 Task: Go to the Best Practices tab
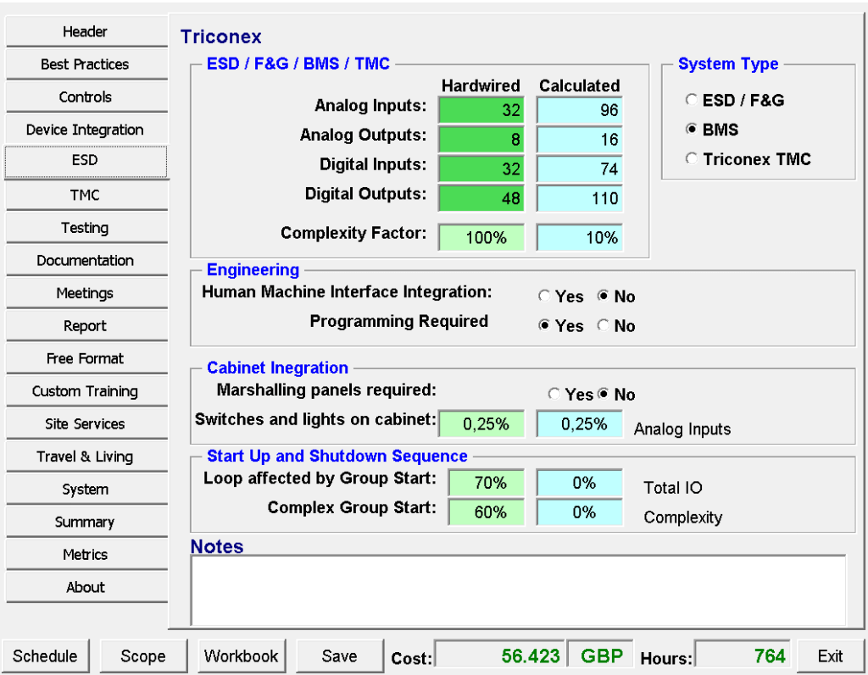(x=86, y=64)
